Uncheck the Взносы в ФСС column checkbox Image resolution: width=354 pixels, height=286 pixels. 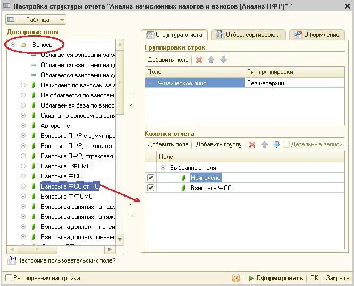[151, 188]
